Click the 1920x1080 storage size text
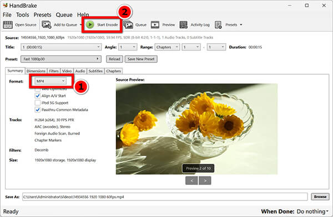Viewport: 333px width, 217px height. point(65,160)
